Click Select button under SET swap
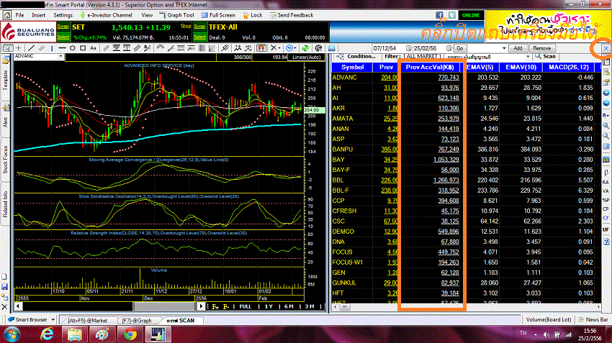The height and width of the screenshot is (343, 612). click(x=63, y=37)
